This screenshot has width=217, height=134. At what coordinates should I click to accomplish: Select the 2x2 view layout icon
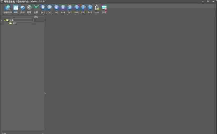click(x=49, y=8)
